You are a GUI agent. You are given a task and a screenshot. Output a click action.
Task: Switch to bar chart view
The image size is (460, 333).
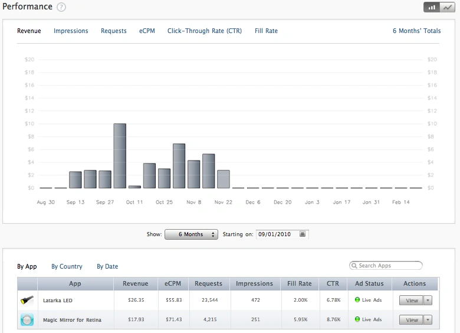point(432,7)
